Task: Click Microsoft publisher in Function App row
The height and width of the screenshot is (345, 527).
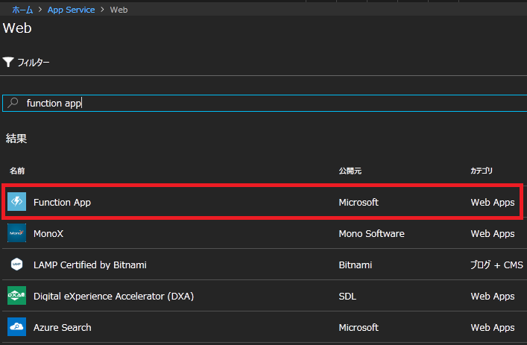Action: pos(359,202)
